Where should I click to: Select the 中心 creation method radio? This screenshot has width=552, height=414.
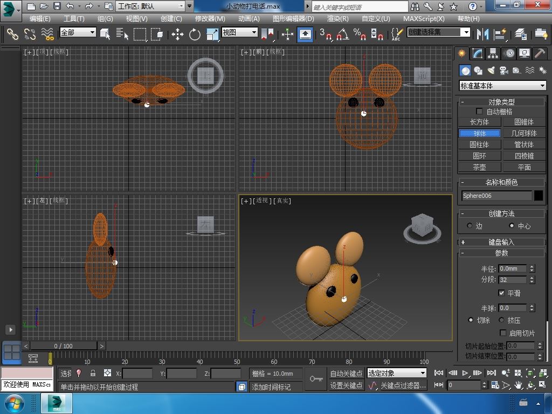[x=512, y=225]
